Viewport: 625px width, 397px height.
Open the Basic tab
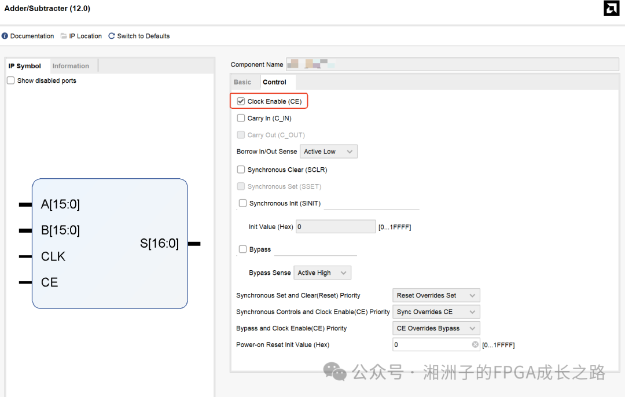point(242,82)
